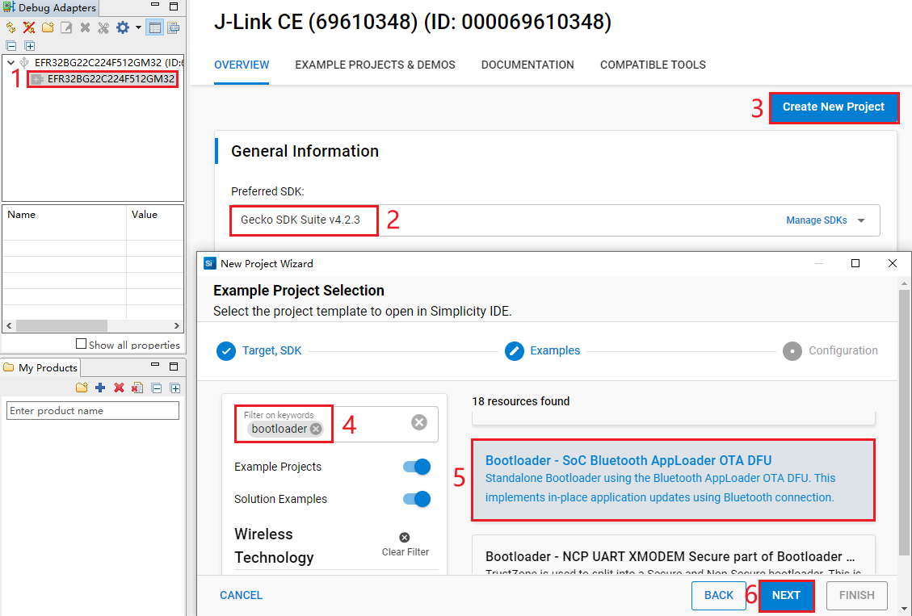Click the collapse all icon in Debug Adapters

(11, 46)
